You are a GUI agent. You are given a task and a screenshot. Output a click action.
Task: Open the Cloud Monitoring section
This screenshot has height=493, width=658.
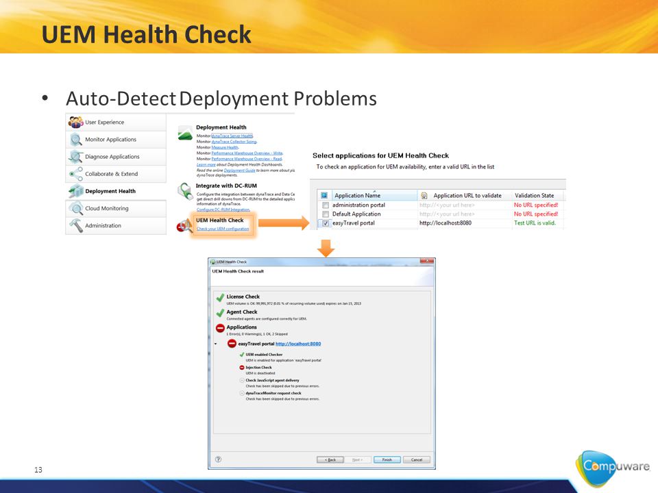tap(116, 208)
